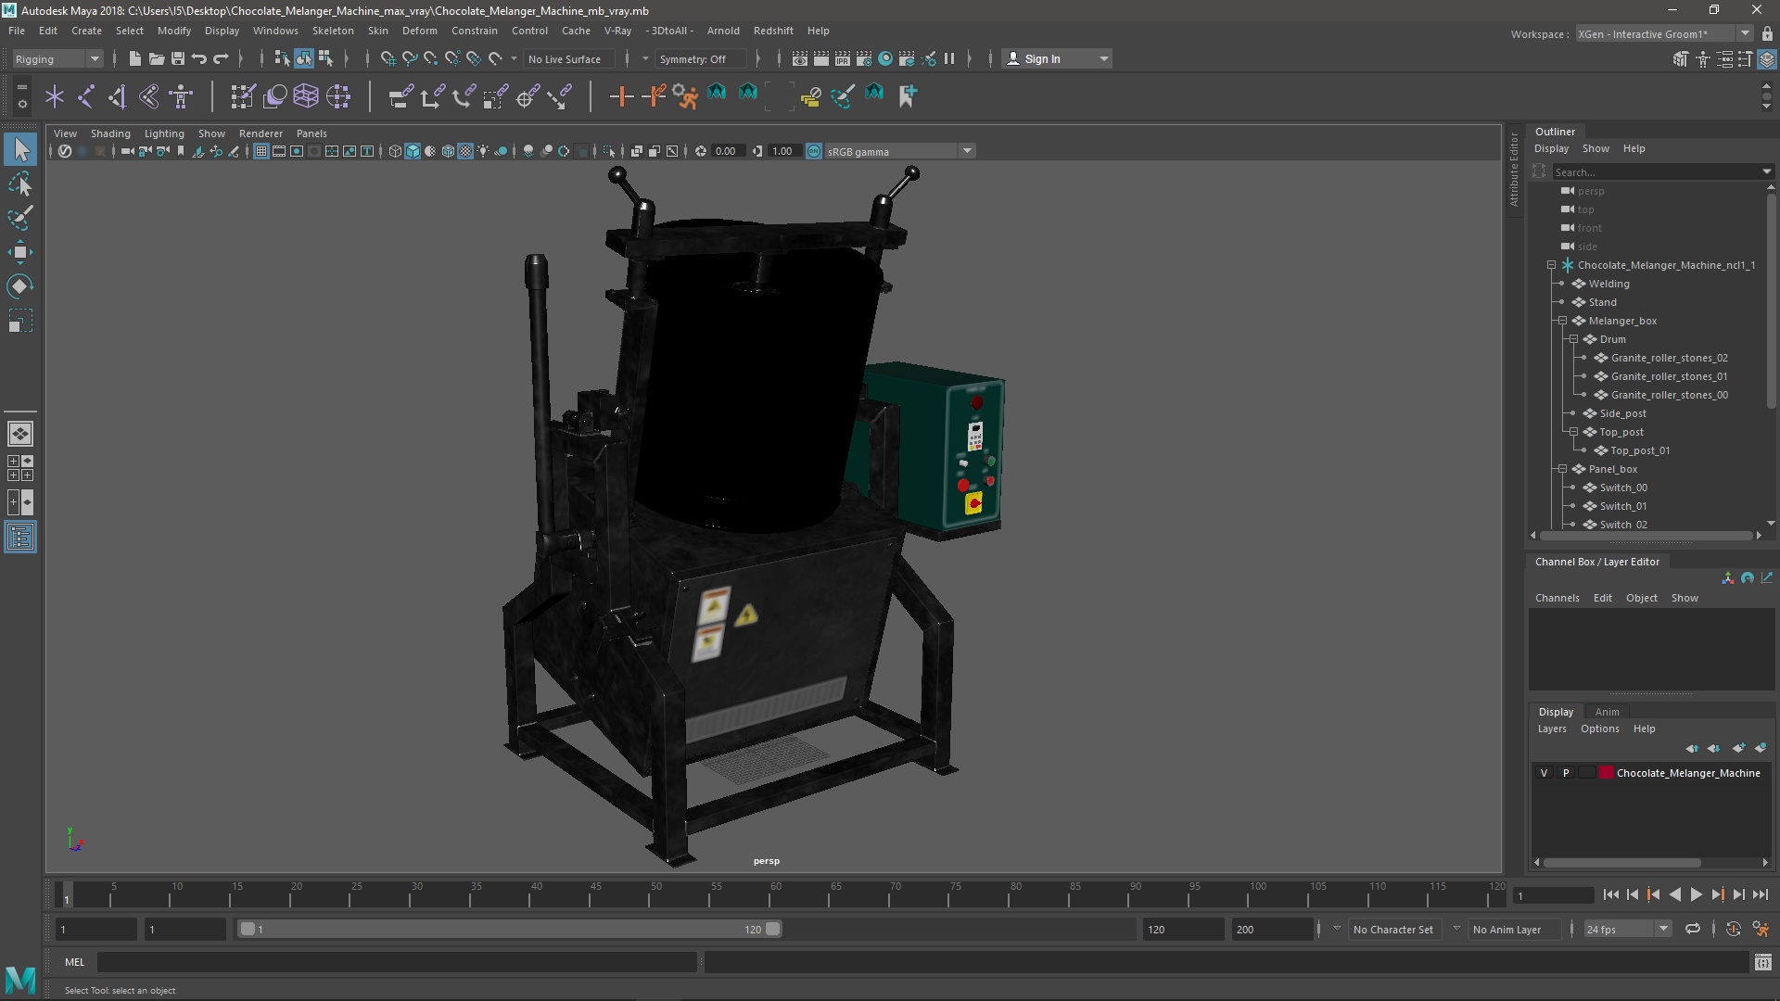Activate the Paint selection tool
The width and height of the screenshot is (1780, 1001).
pos(20,218)
